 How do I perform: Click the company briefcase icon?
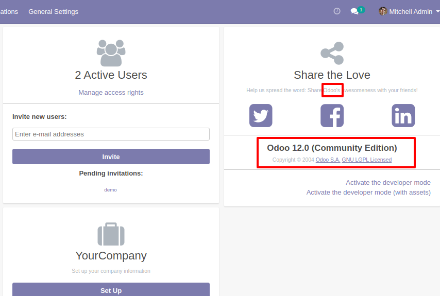click(111, 234)
